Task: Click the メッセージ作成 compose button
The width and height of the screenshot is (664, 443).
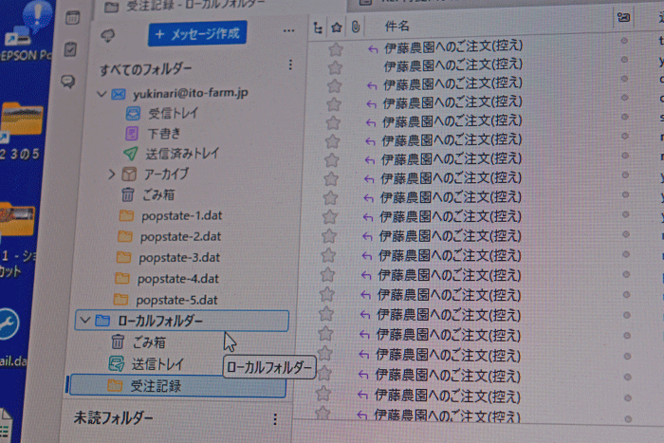Action: (x=196, y=34)
